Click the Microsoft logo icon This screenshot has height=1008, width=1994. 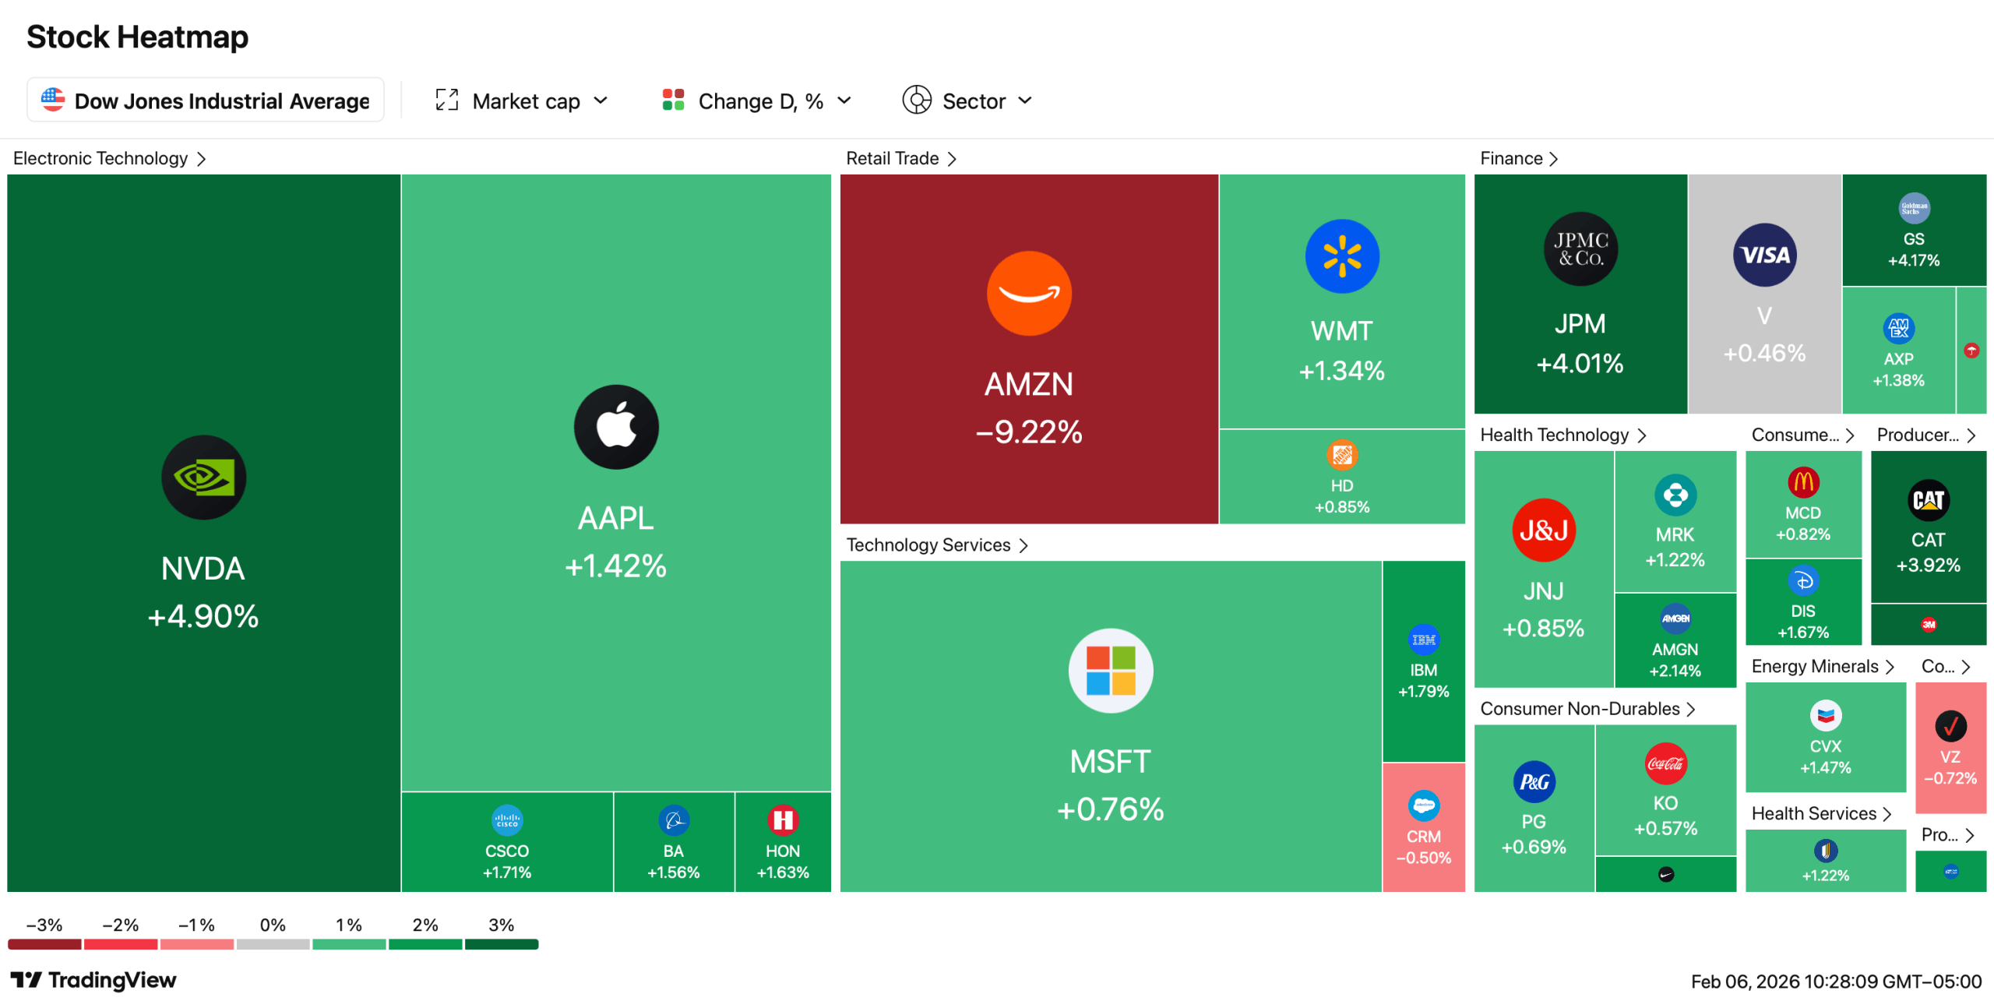coord(1110,670)
